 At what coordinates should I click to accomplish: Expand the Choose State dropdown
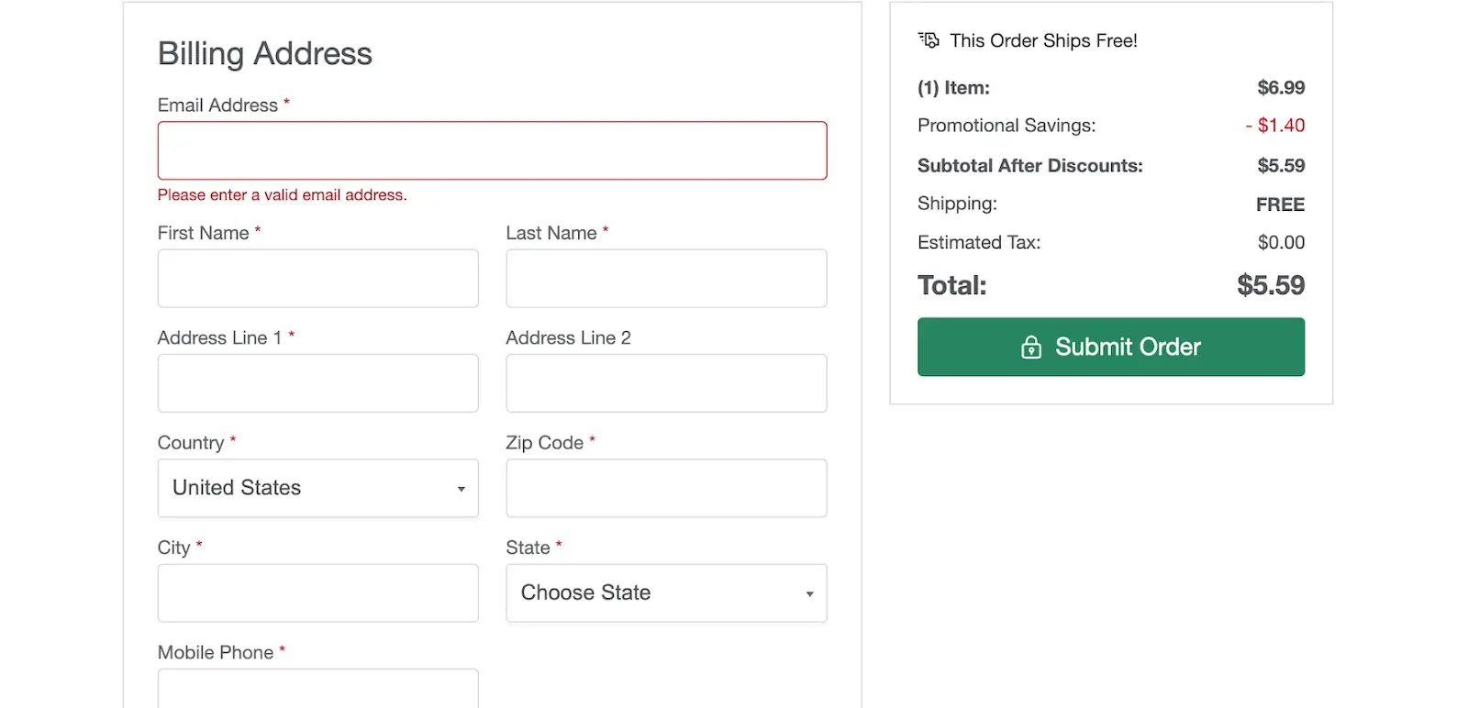666,593
